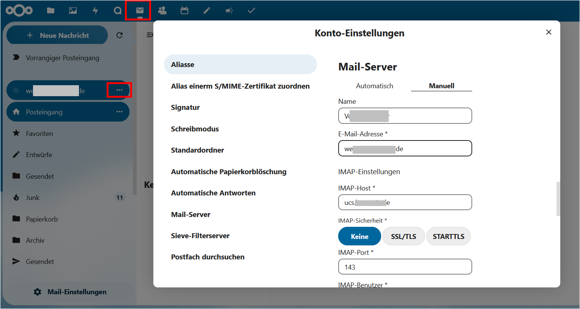This screenshot has height=309, width=580.
Task: Click the IMAP-Port input field
Action: (x=405, y=267)
